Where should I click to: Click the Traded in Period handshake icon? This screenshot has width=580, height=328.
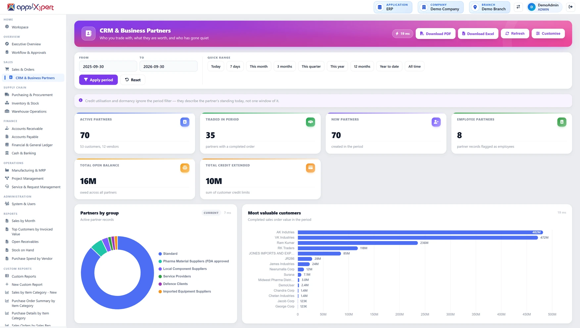(311, 122)
